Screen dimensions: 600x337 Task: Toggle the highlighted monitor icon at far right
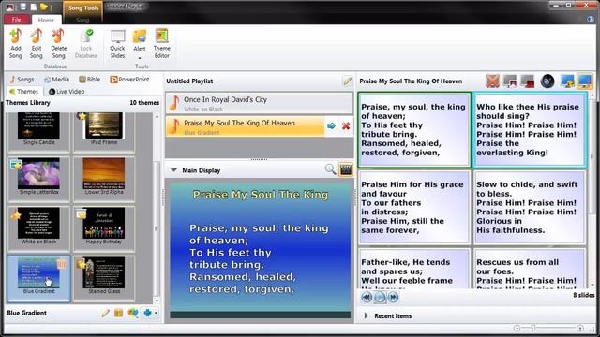click(x=585, y=81)
